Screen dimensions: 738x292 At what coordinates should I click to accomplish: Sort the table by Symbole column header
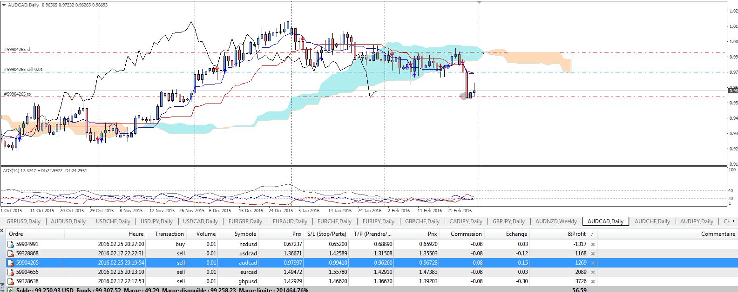click(x=245, y=234)
